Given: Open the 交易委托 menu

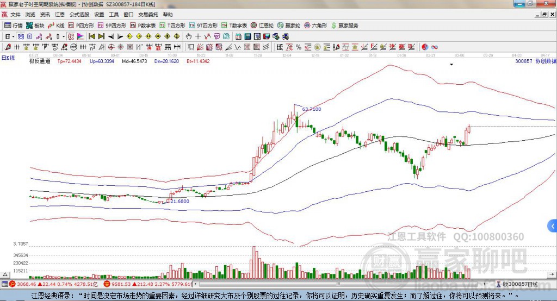Looking at the screenshot, I should (148, 15).
